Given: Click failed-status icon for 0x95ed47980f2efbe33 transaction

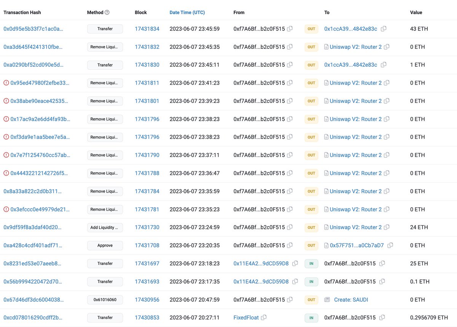Looking at the screenshot, I should [6, 83].
